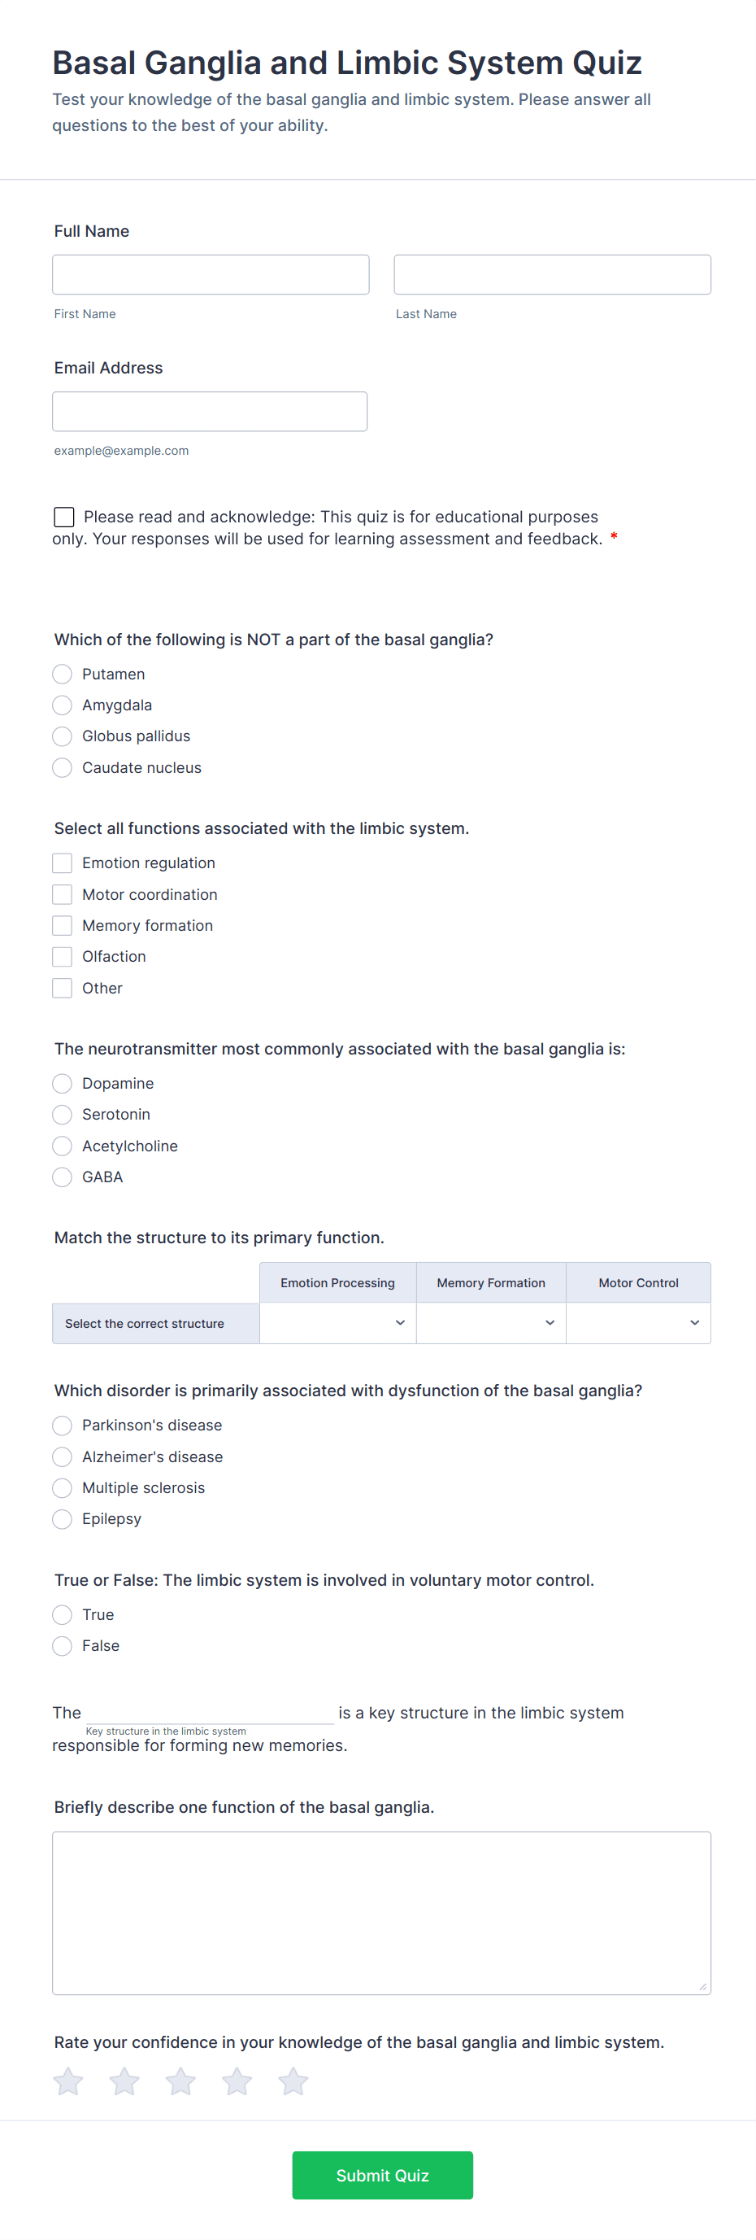Screen dimensions: 756x2240
Task: Select the Epilepsy option
Action: (62, 1519)
